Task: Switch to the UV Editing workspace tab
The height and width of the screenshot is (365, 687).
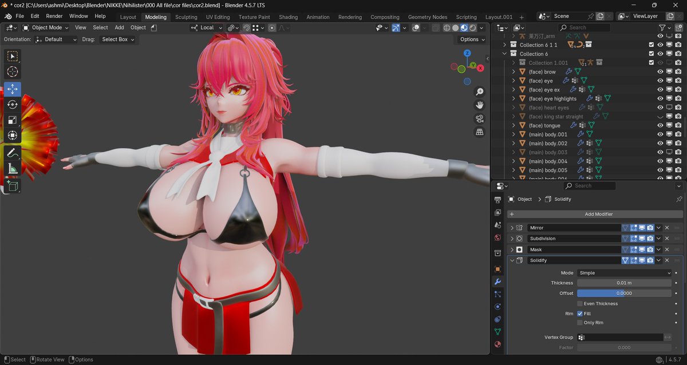Action: (x=218, y=17)
